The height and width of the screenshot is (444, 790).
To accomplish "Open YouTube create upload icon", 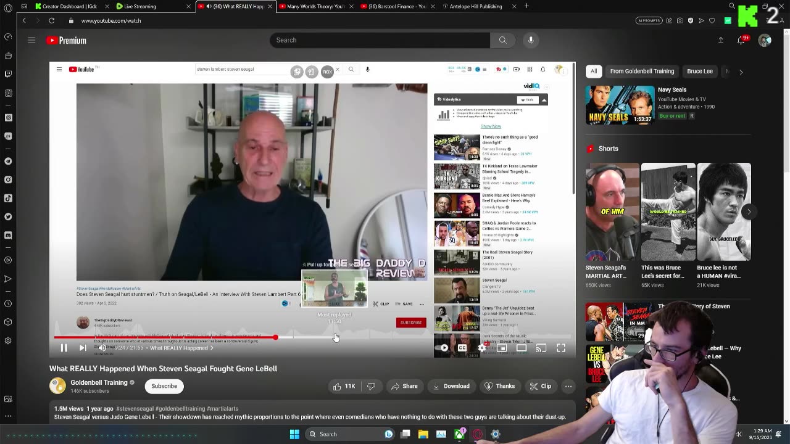I will click(721, 40).
